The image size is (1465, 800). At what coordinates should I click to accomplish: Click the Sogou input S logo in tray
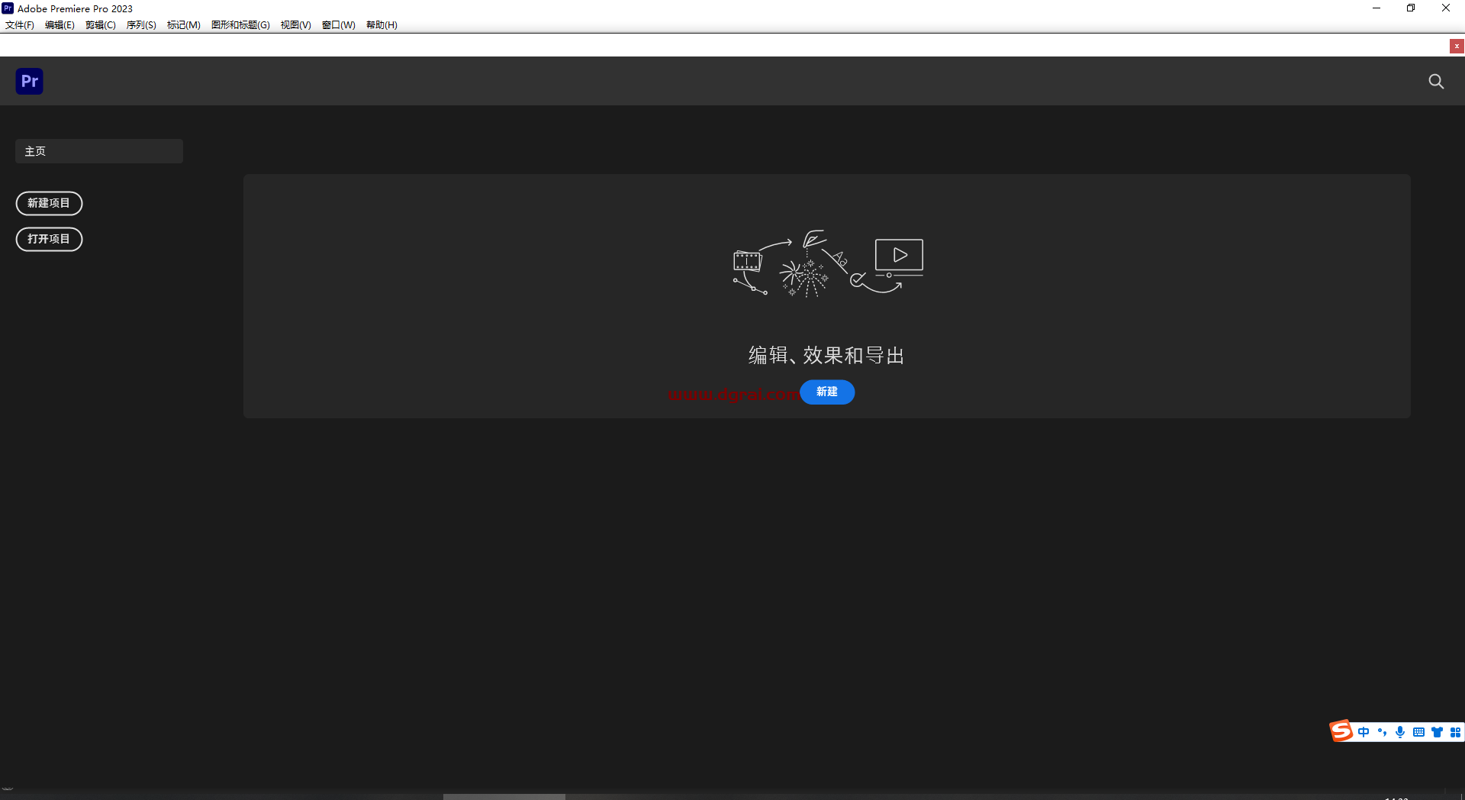pyautogui.click(x=1341, y=731)
